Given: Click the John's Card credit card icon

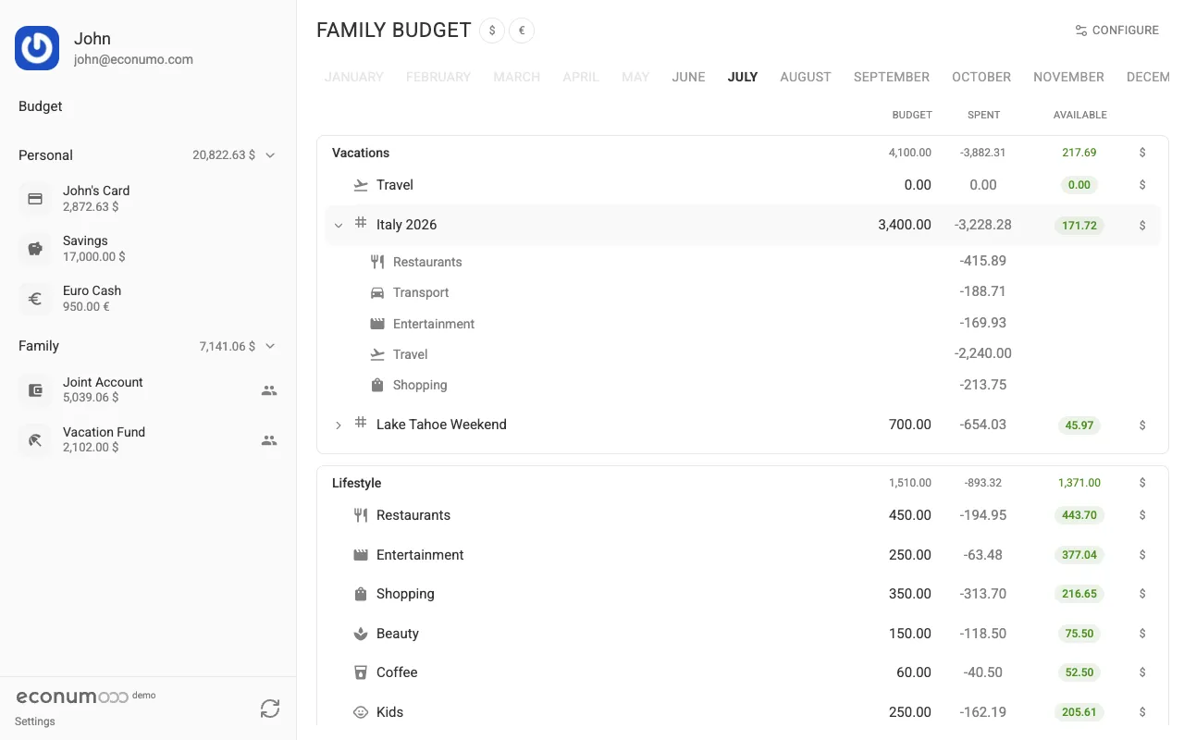Looking at the screenshot, I should pos(35,199).
